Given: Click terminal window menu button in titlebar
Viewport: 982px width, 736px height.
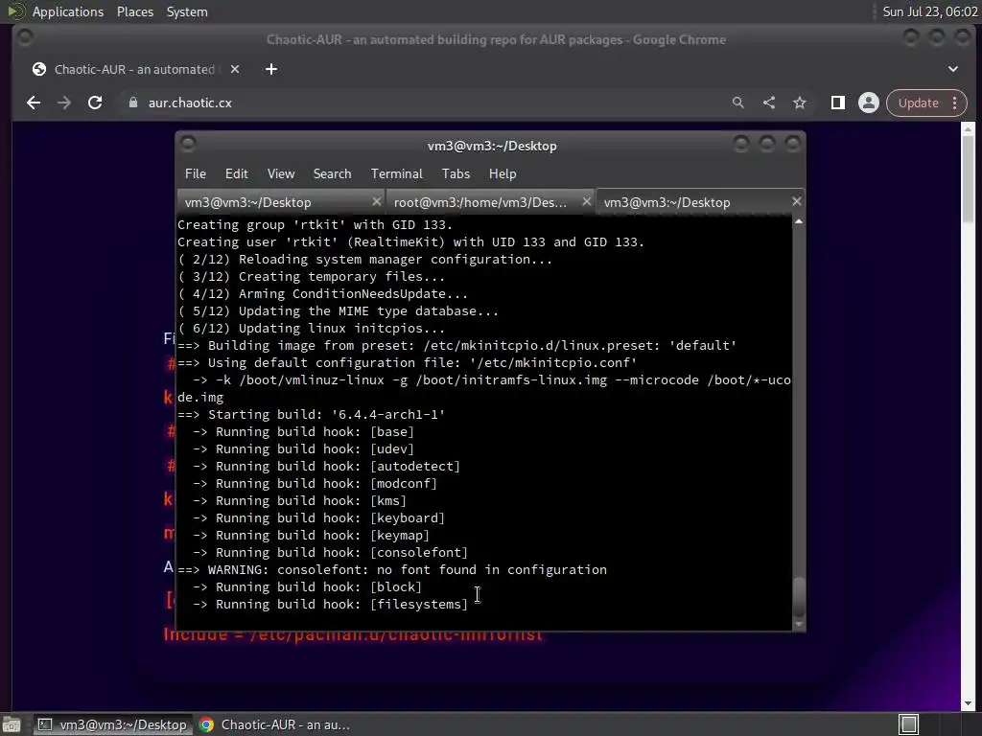Looking at the screenshot, I should [x=188, y=144].
